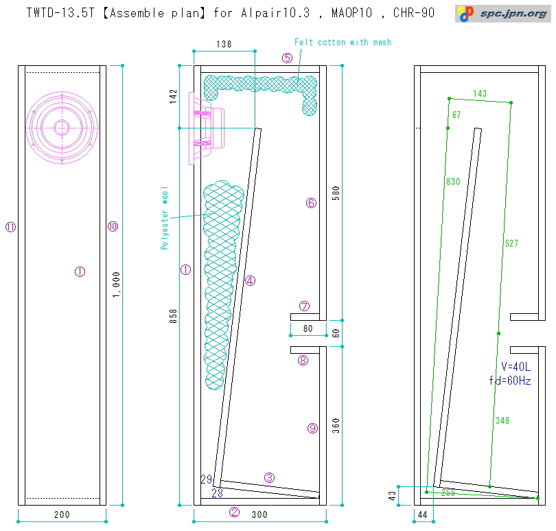This screenshot has width=556, height=531.
Task: Click circled label ⑪ on the front view
Action: [10, 225]
